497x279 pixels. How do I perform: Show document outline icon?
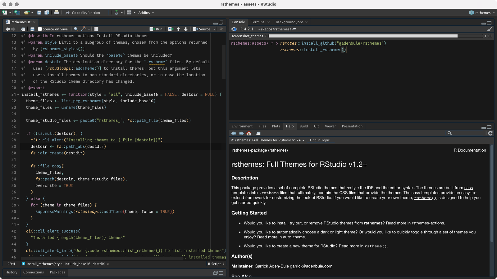click(x=221, y=29)
